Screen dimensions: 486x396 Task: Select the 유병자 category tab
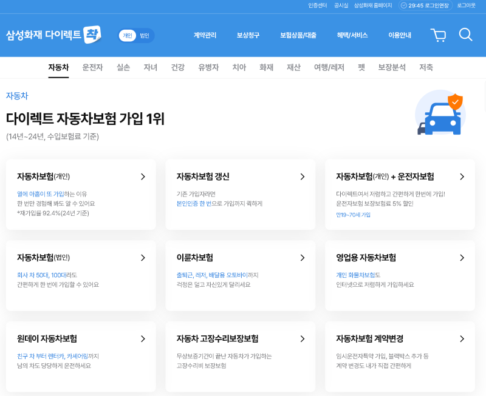(208, 67)
